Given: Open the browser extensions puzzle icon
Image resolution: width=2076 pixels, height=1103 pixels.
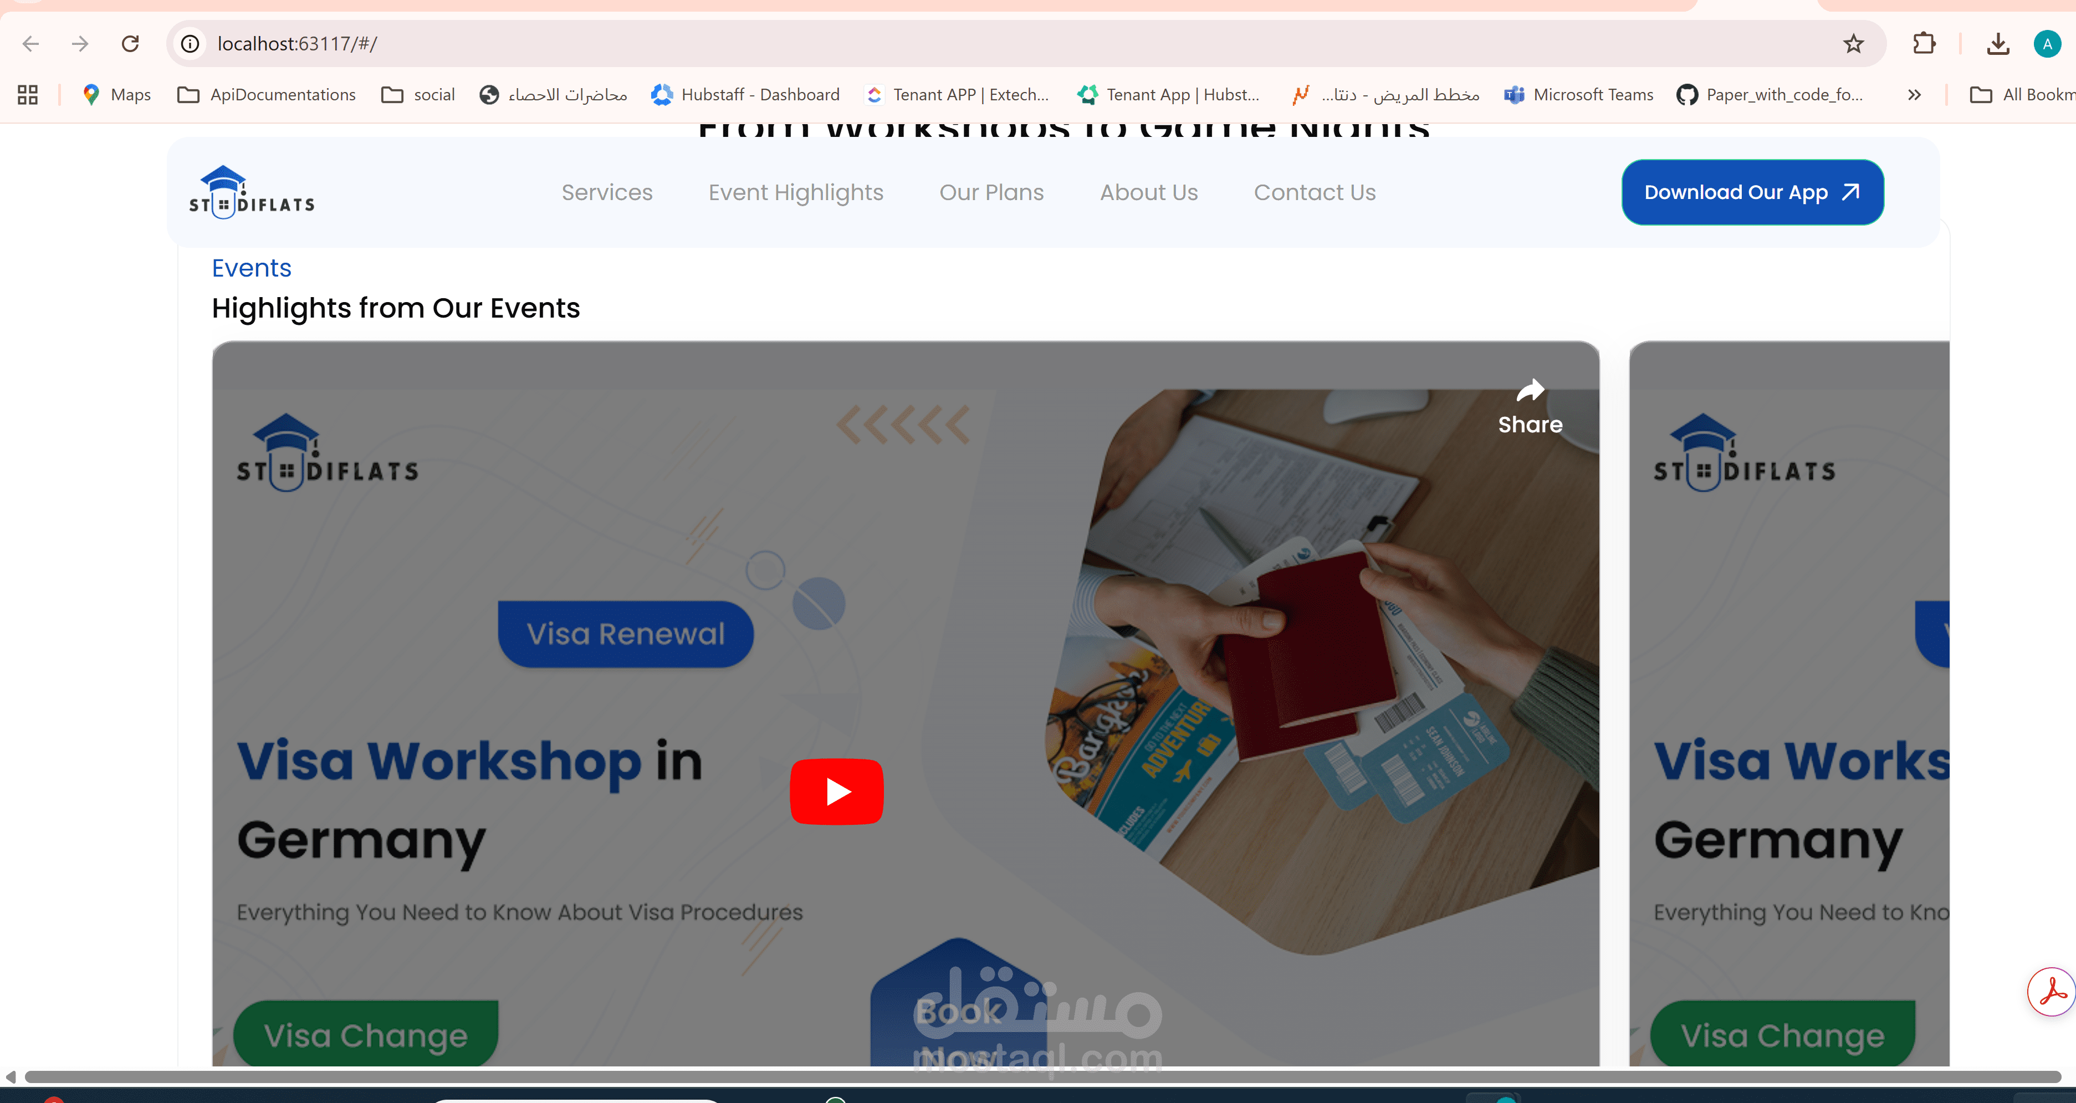Looking at the screenshot, I should pyautogui.click(x=1924, y=44).
